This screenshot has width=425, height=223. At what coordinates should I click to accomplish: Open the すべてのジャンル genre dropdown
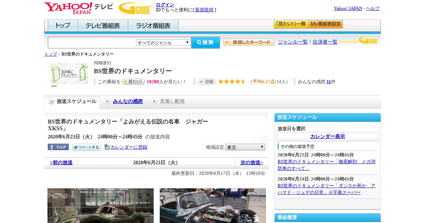[x=163, y=42]
